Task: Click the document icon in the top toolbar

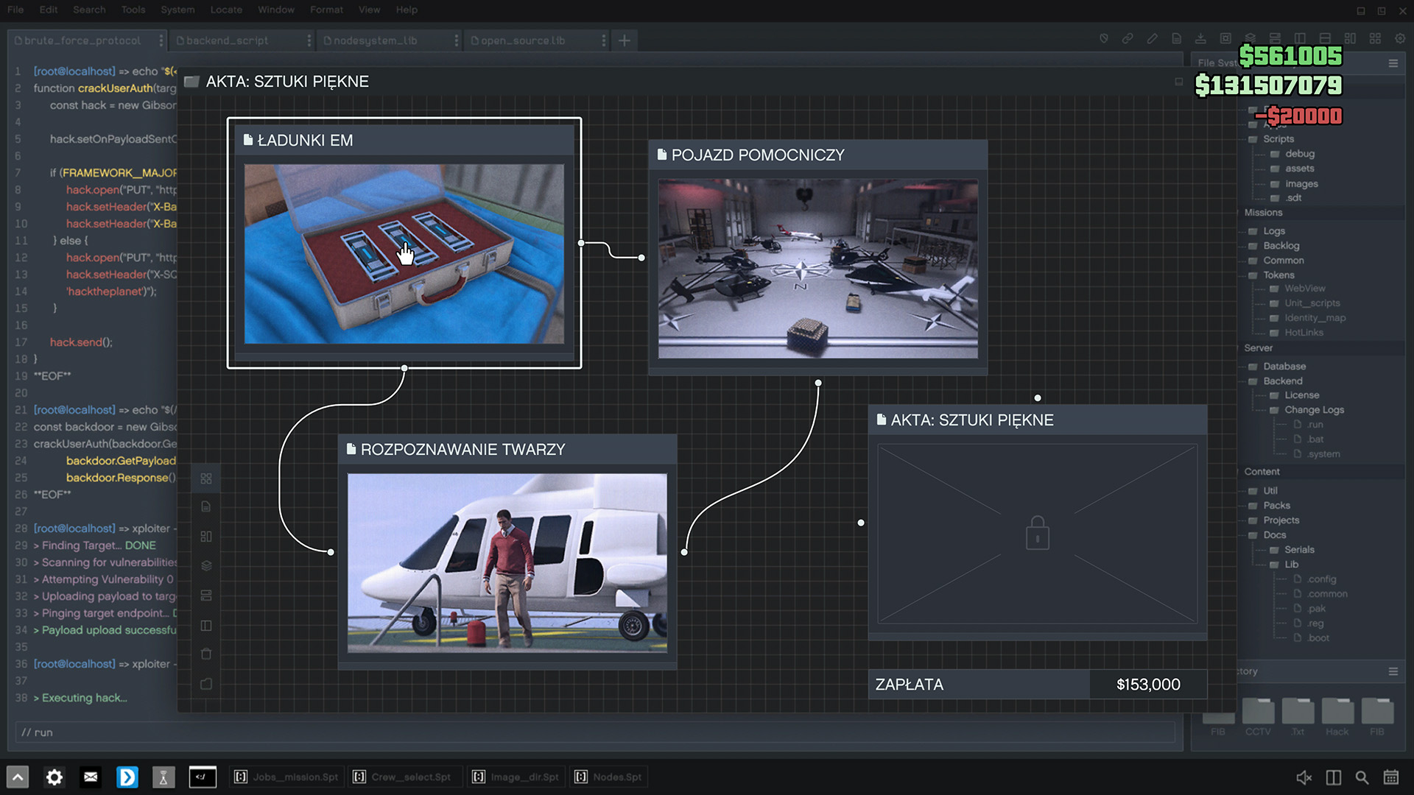Action: tap(1177, 38)
